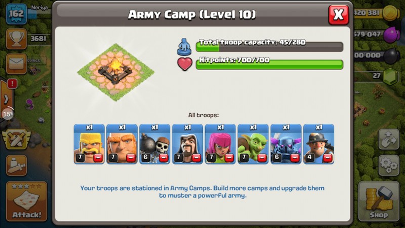
Task: Remove one Barbarian with its red minus
Action: (x=98, y=158)
